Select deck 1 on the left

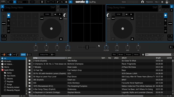[2, 7]
